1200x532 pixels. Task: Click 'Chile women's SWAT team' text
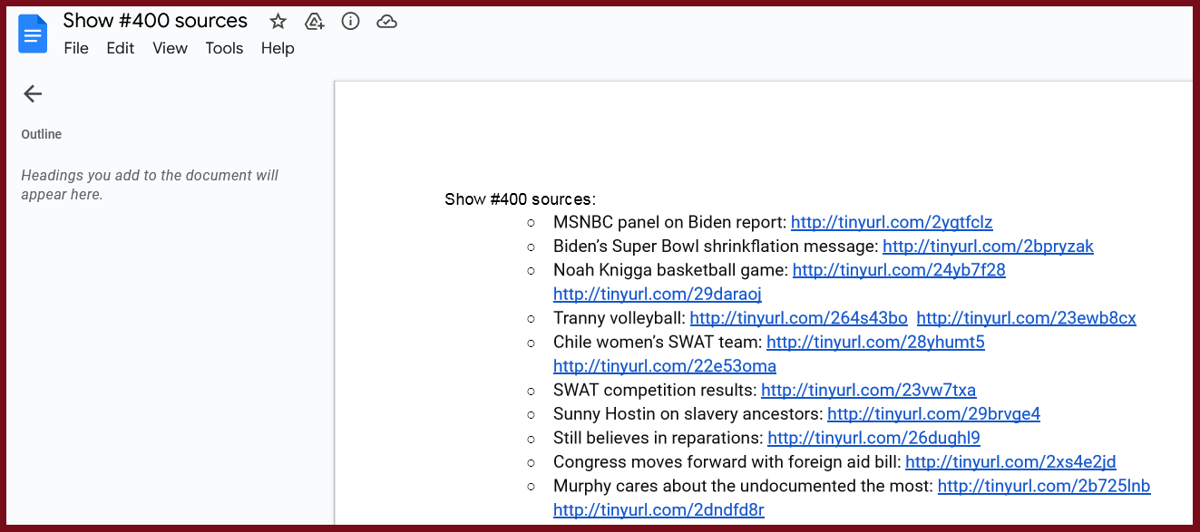(658, 342)
